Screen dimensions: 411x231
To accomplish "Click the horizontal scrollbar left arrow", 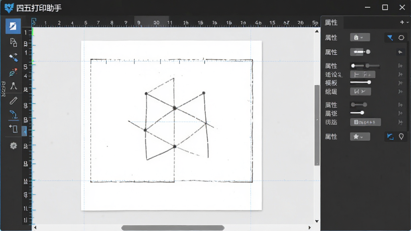I will pyautogui.click(x=35, y=228).
